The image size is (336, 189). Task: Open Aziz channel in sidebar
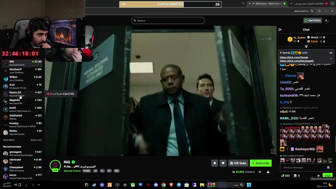(x=22, y=86)
